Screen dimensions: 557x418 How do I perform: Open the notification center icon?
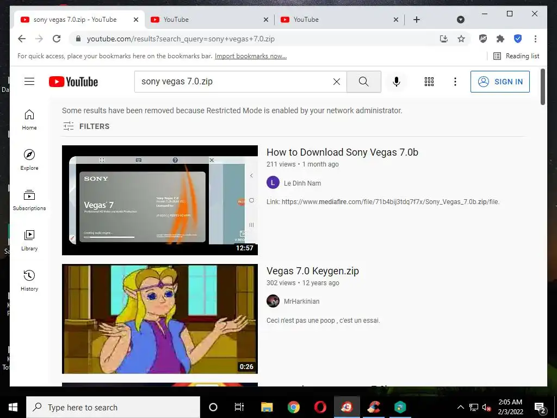coord(540,407)
